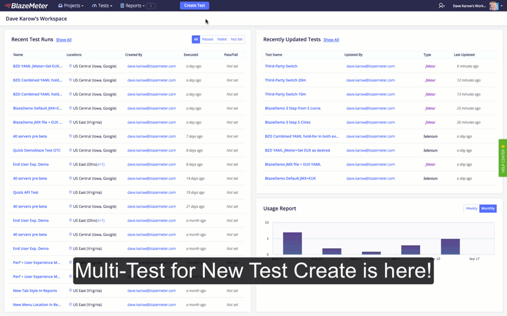Click '19 days ago' in Quick API Test row
This screenshot has width=507, height=316.
click(x=195, y=193)
